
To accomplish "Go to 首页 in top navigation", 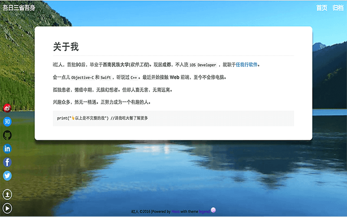I will click(x=322, y=8).
